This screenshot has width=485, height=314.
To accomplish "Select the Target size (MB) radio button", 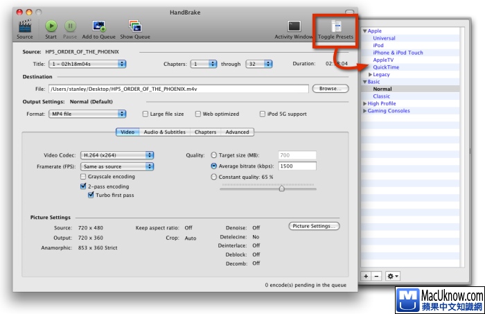I will pos(213,155).
